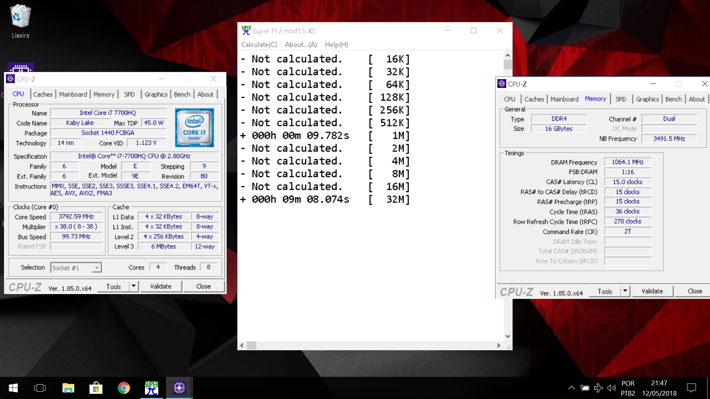
Task: Open the Calculate(C) menu in Super PI
Action: click(259, 44)
